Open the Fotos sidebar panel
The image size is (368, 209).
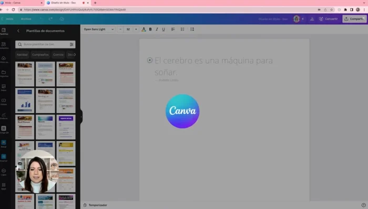tap(4, 88)
